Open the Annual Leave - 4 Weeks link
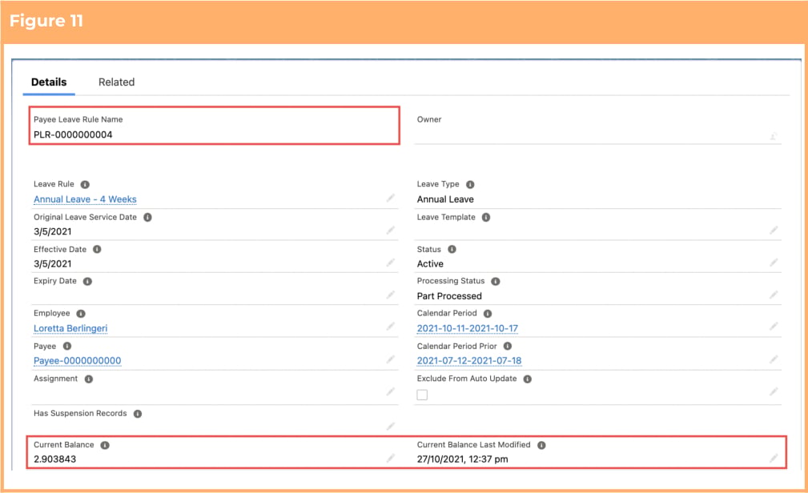808x493 pixels. point(85,199)
